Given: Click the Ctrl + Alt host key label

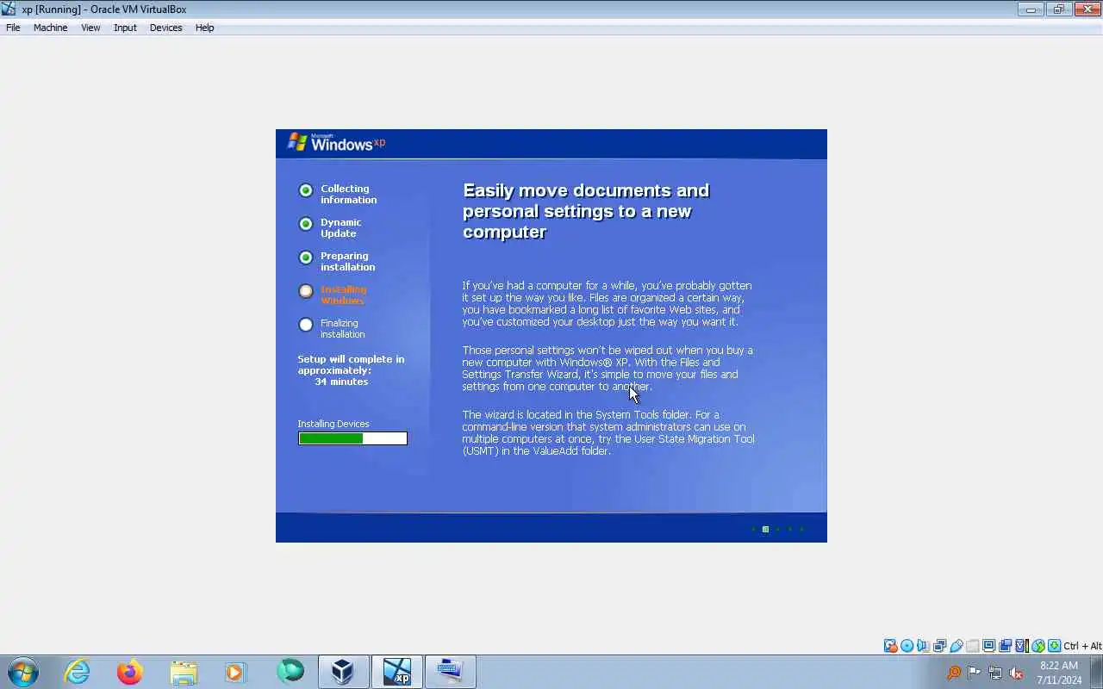Looking at the screenshot, I should [1082, 646].
